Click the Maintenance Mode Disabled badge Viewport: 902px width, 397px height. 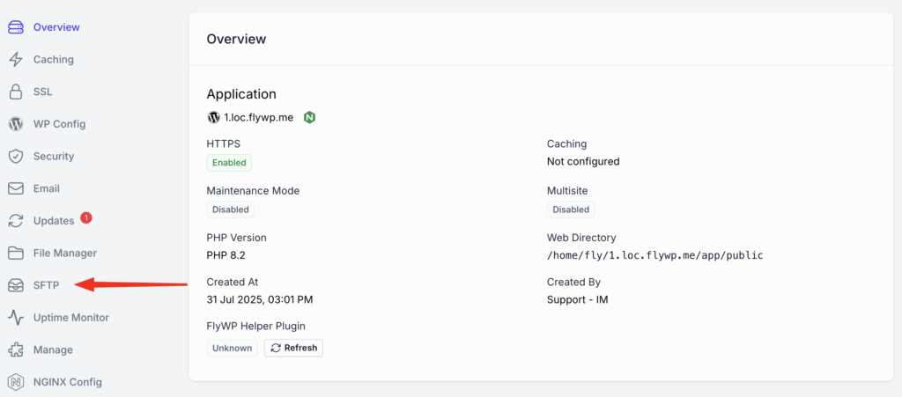[230, 210]
